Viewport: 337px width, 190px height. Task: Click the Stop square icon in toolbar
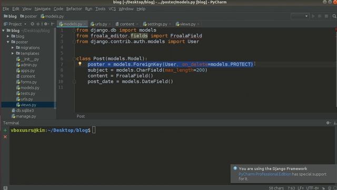coord(326,16)
